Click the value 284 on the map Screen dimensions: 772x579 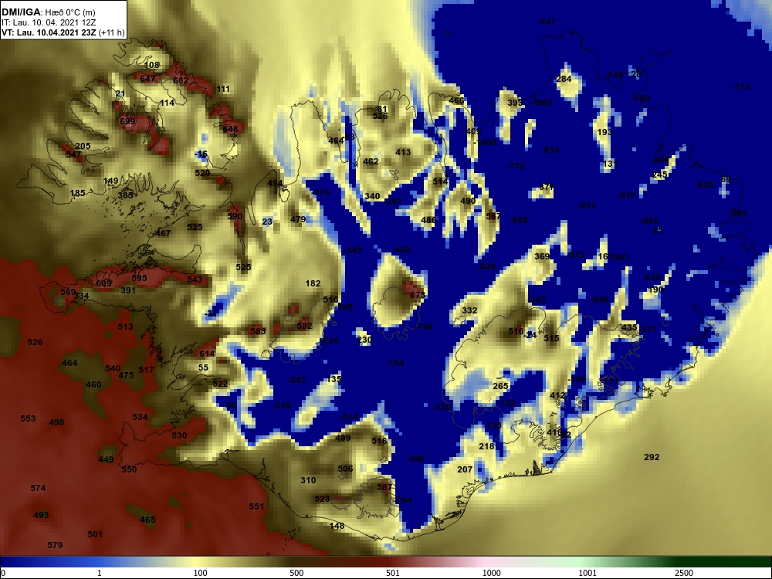(564, 79)
